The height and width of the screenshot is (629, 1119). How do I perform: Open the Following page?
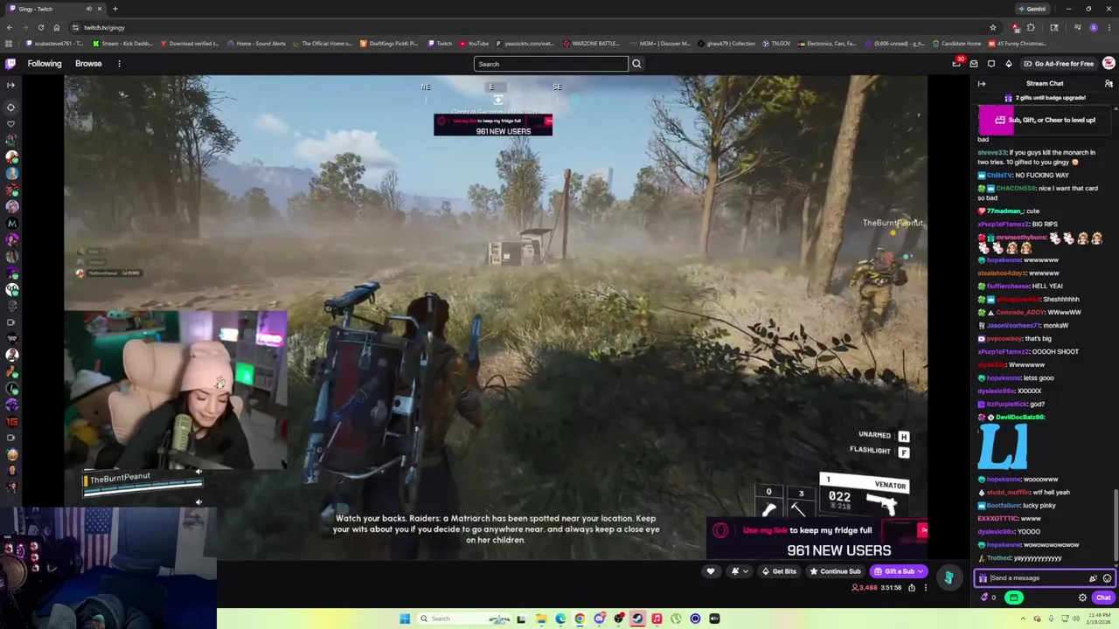pyautogui.click(x=45, y=64)
